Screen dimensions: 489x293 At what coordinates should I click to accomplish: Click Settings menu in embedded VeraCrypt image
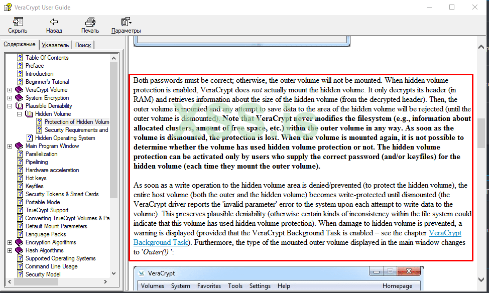click(x=260, y=286)
